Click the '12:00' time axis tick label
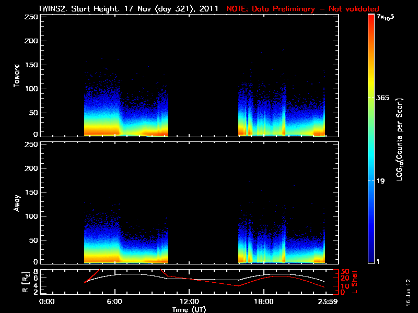This screenshot has width=418, height=313. pos(189,302)
